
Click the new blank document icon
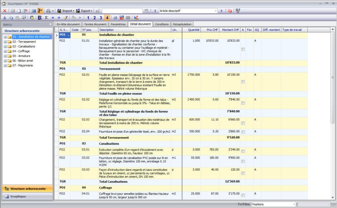(19, 11)
